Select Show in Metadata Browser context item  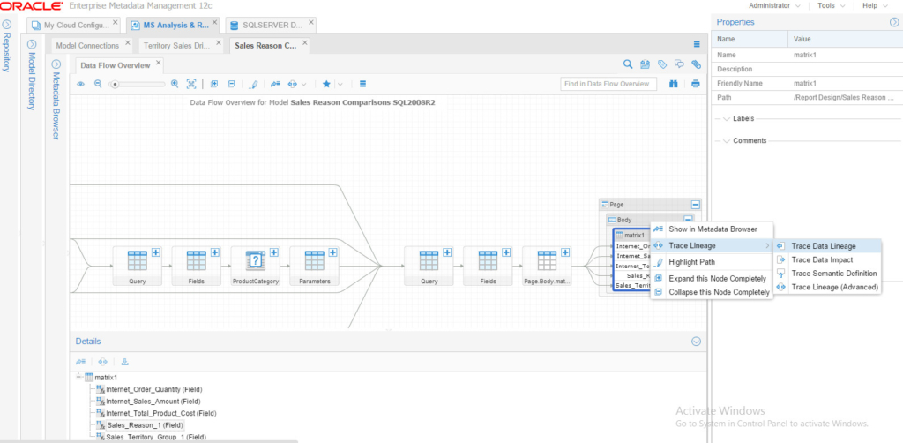tap(712, 229)
